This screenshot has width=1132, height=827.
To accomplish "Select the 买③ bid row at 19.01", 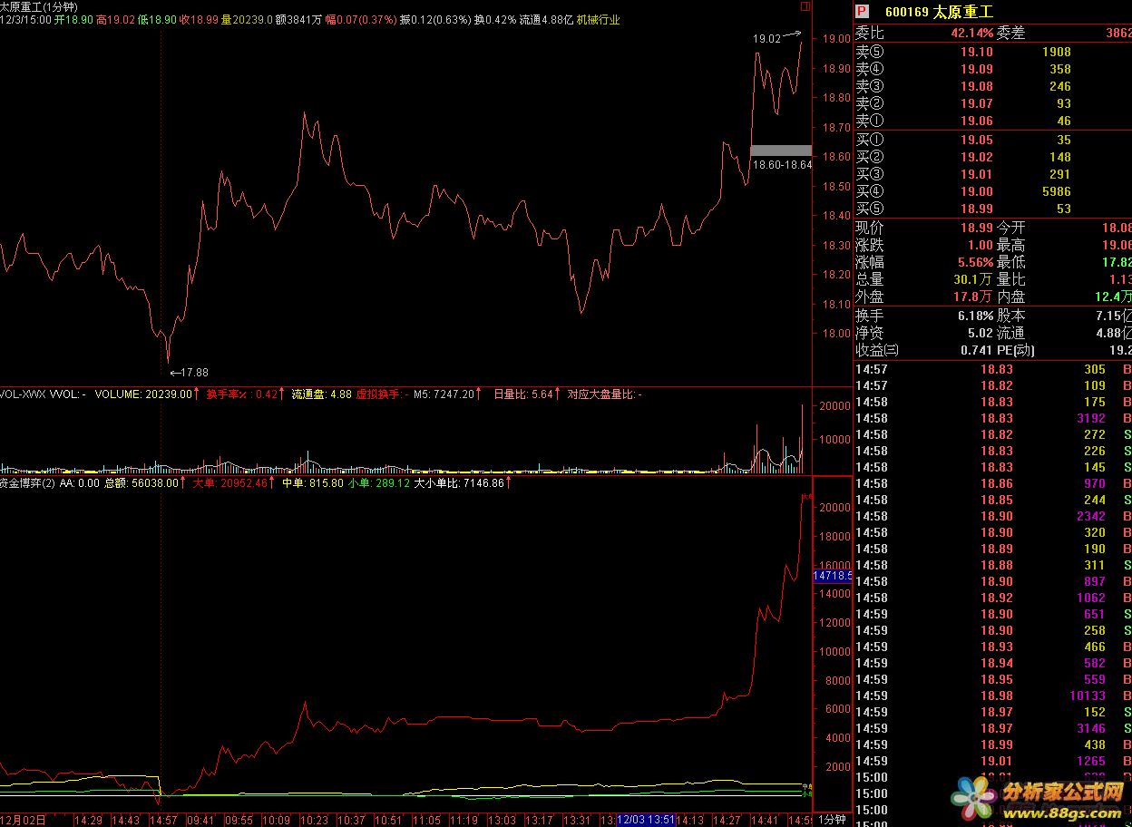I will click(x=992, y=174).
